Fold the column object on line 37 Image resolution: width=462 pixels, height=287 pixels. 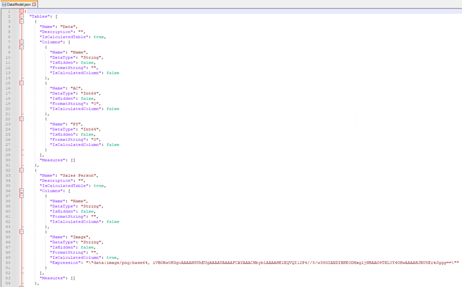click(x=21, y=196)
